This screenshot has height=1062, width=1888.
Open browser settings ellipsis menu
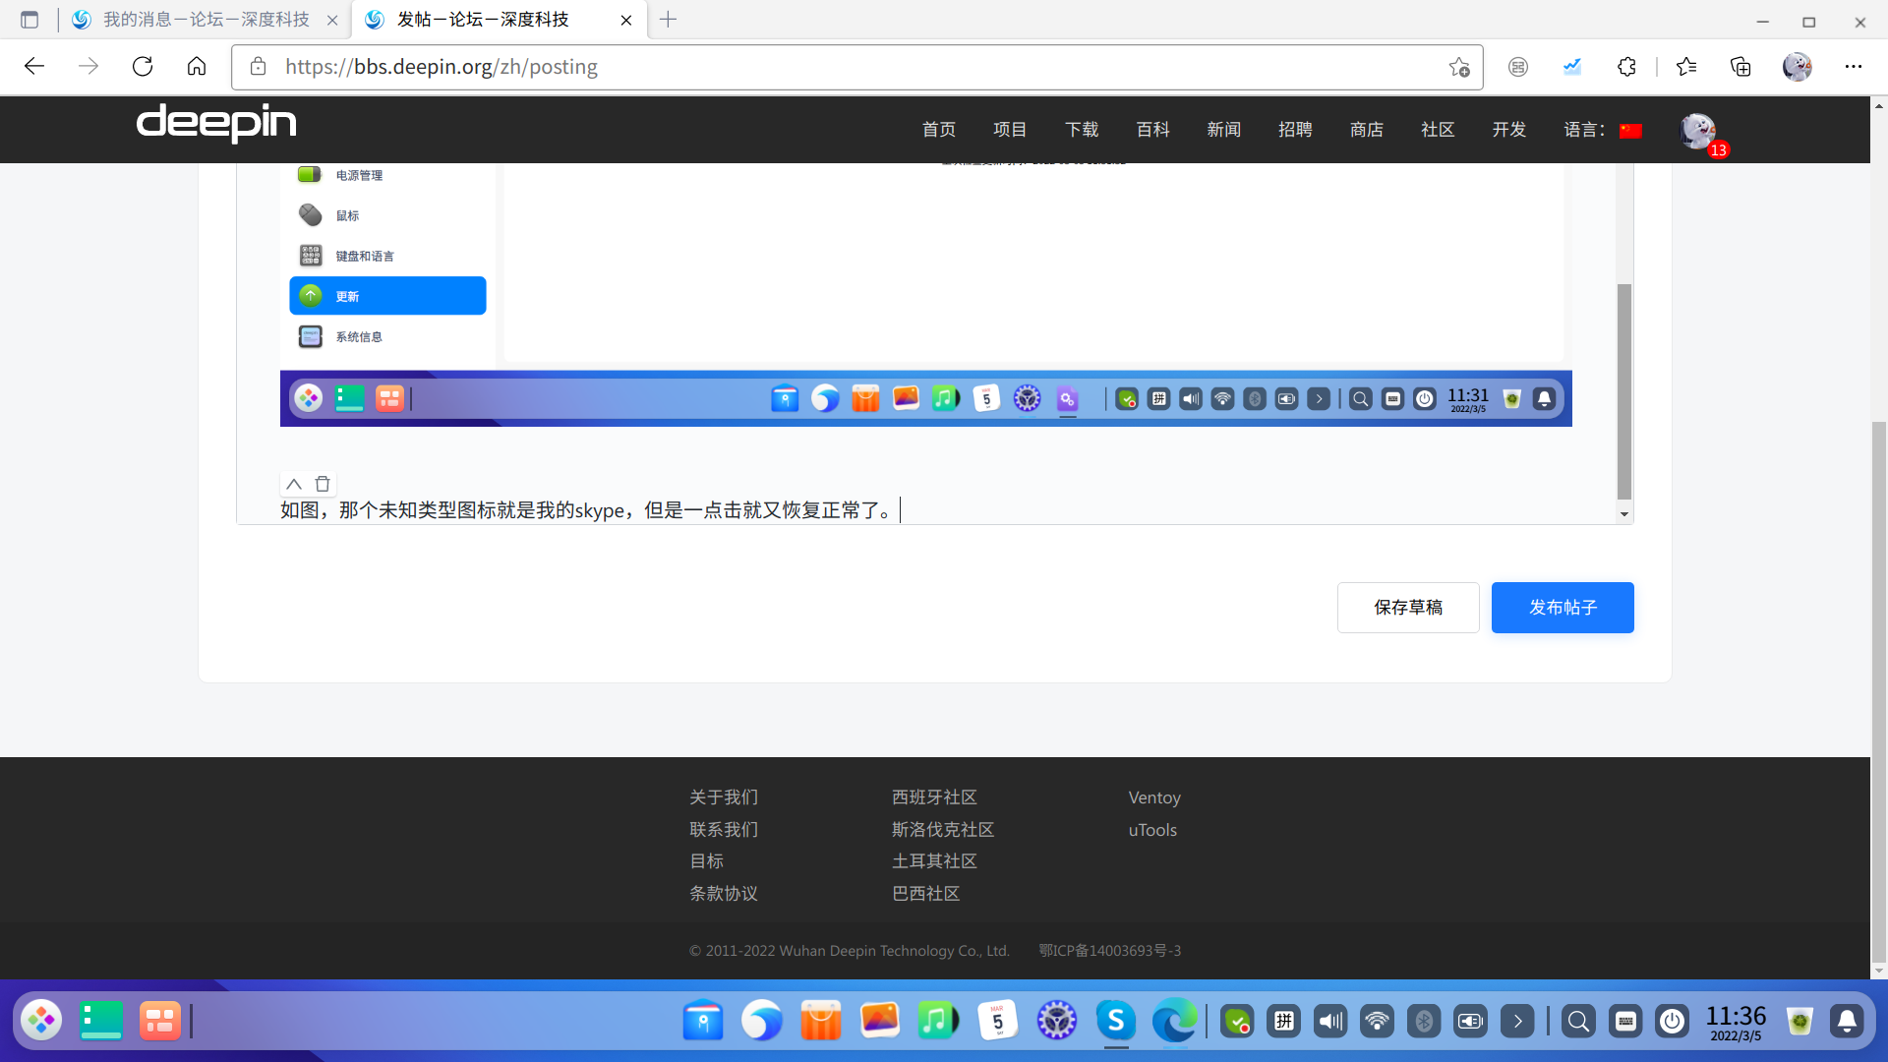point(1853,67)
